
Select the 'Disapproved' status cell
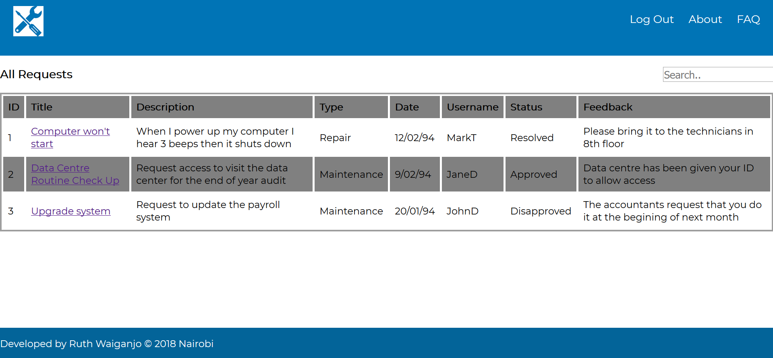[541, 211]
